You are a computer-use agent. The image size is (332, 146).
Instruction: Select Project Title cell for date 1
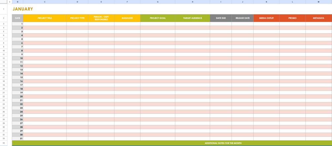click(45, 24)
